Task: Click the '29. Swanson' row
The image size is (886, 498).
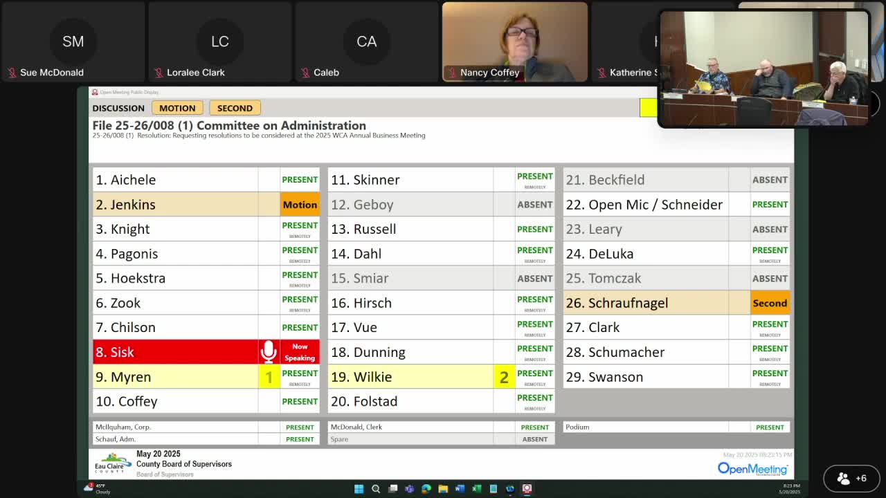Action: tap(676, 377)
